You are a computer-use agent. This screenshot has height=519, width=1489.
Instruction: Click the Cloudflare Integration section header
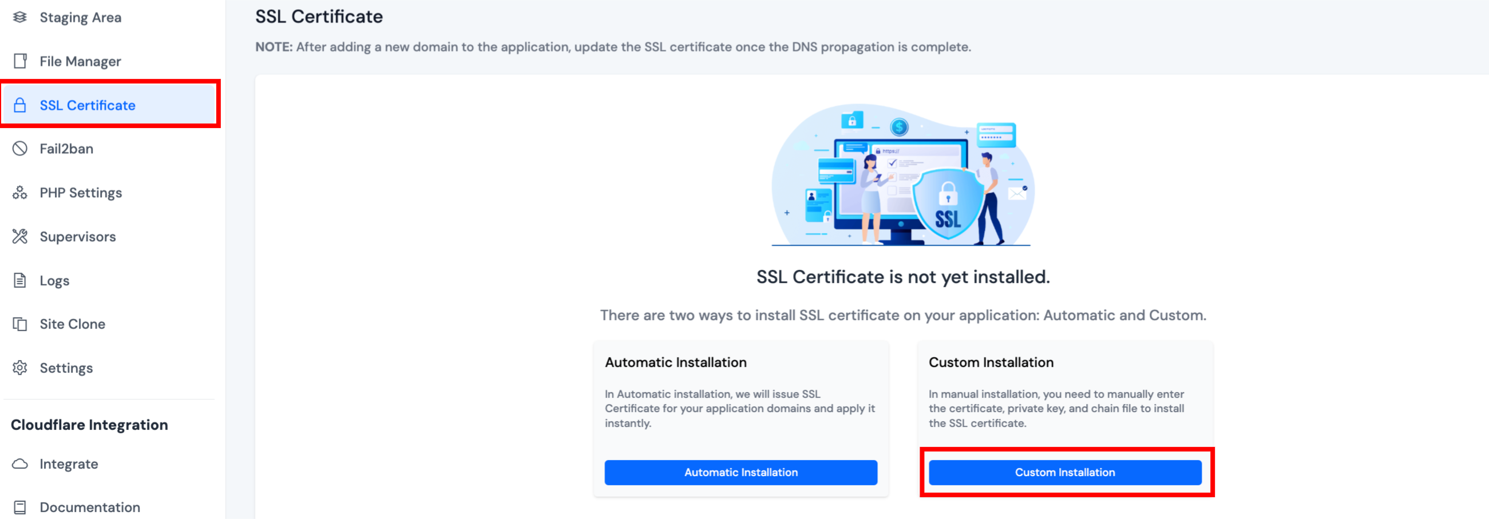(90, 425)
